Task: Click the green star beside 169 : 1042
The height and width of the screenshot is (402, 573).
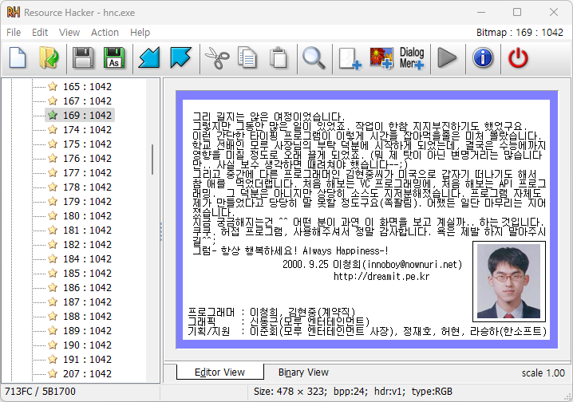Action: click(x=53, y=116)
